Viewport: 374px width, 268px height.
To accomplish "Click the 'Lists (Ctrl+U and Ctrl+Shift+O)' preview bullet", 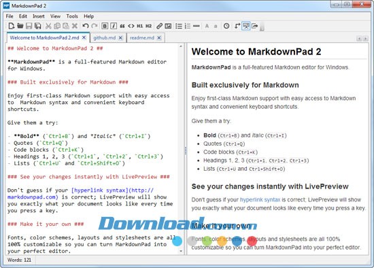I will tap(244, 169).
